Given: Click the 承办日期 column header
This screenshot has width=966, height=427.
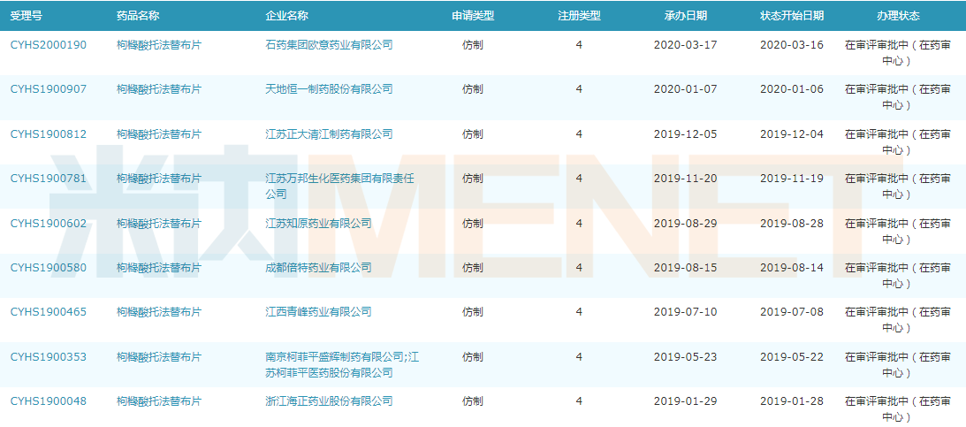Looking at the screenshot, I should pyautogui.click(x=686, y=16).
